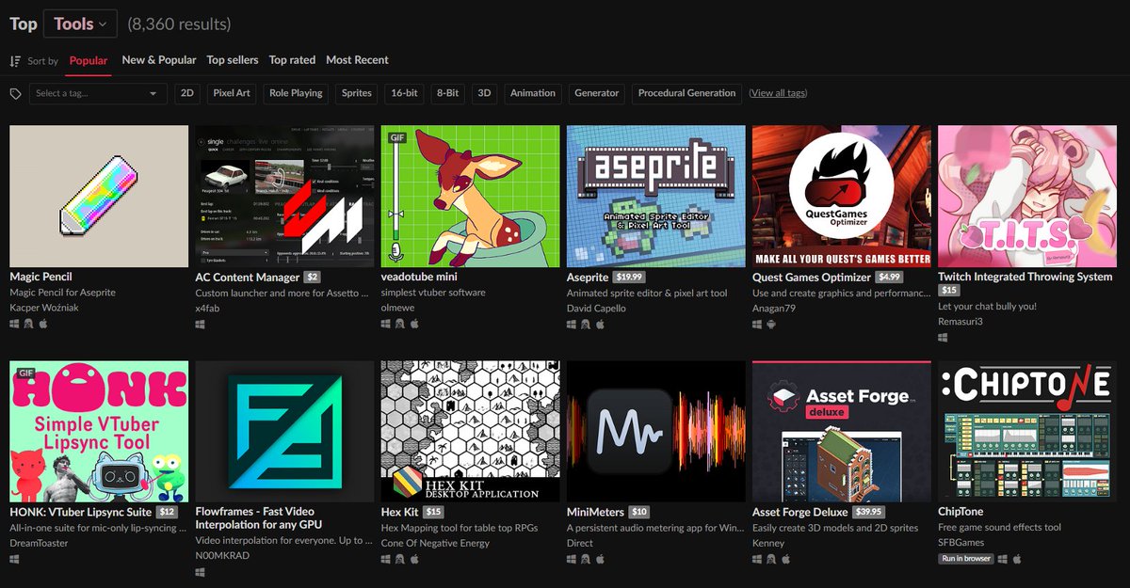
Task: Filter by the Animation tag
Action: pyautogui.click(x=533, y=93)
